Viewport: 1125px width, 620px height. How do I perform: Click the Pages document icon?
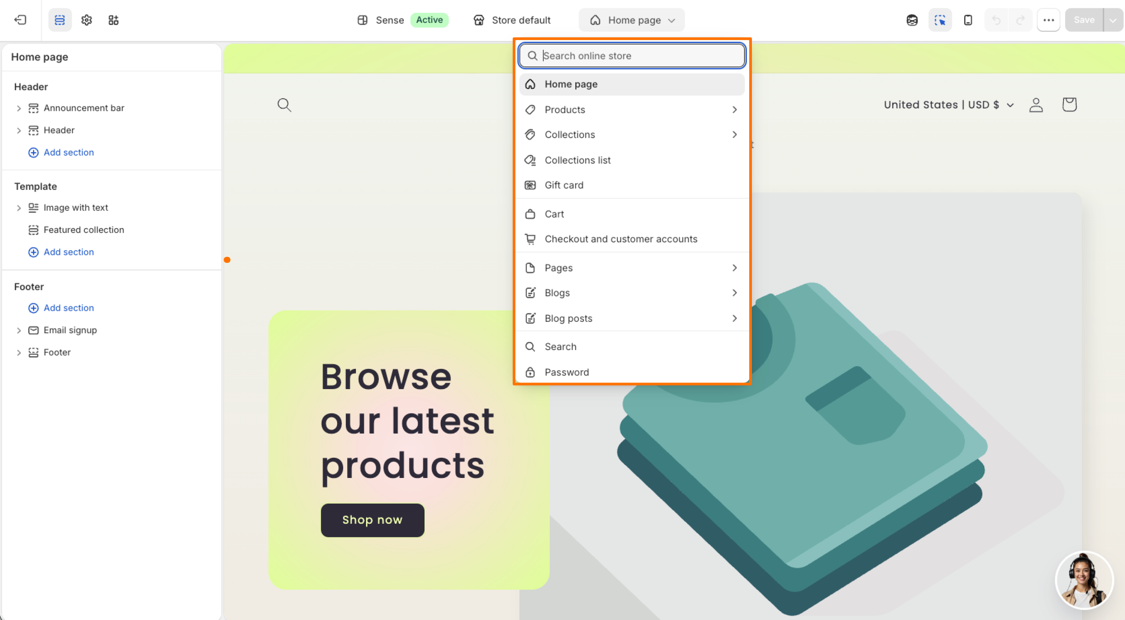pyautogui.click(x=530, y=268)
